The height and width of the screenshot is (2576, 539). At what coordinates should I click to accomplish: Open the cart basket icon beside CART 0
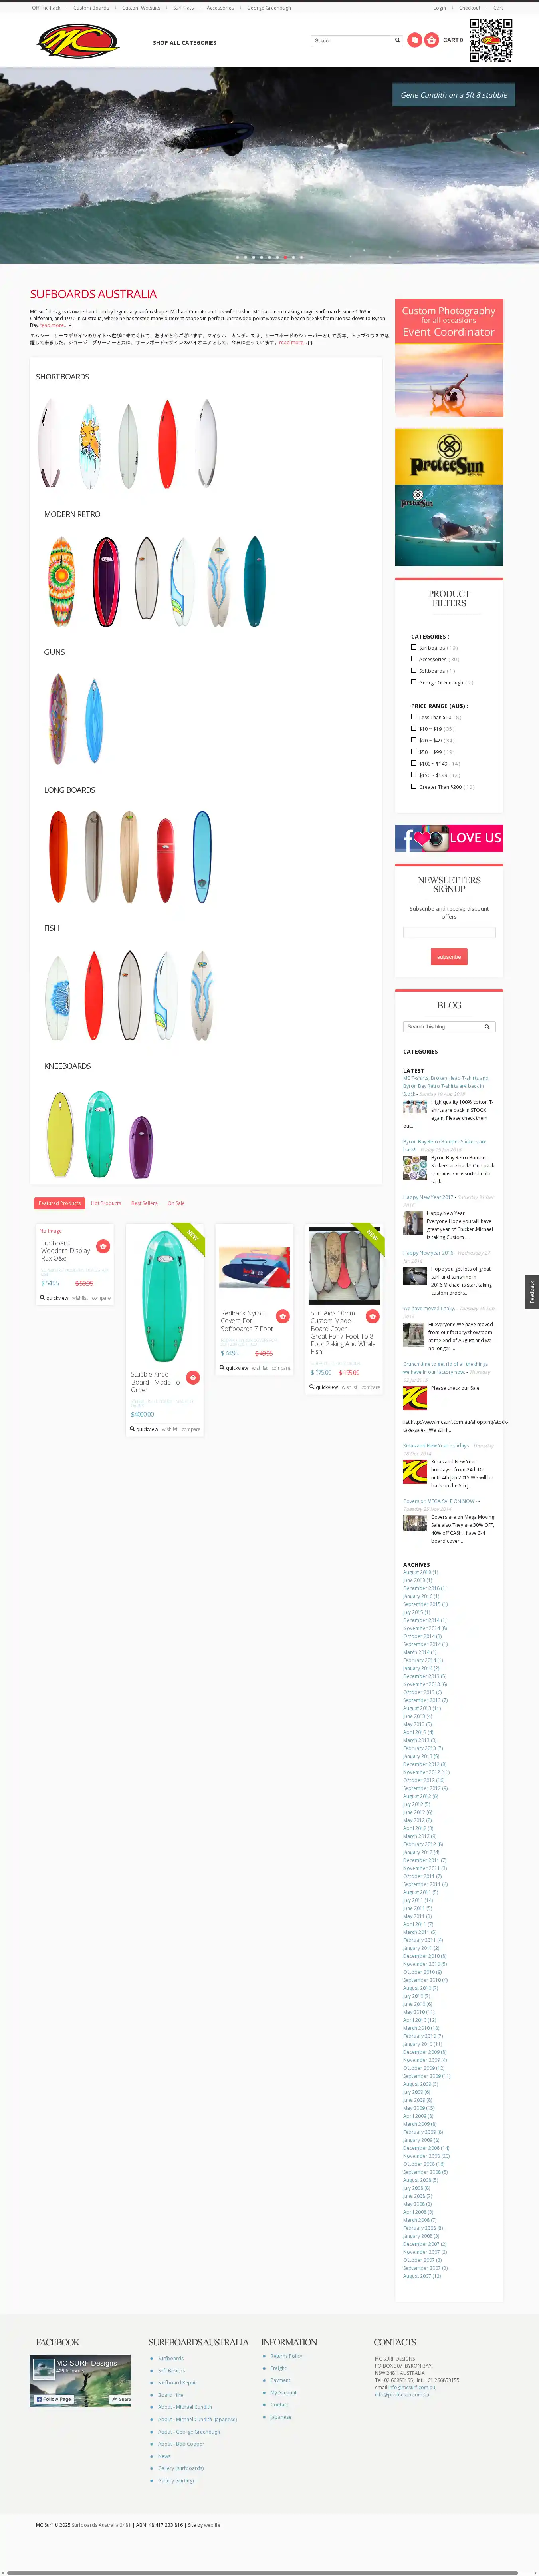pos(431,40)
